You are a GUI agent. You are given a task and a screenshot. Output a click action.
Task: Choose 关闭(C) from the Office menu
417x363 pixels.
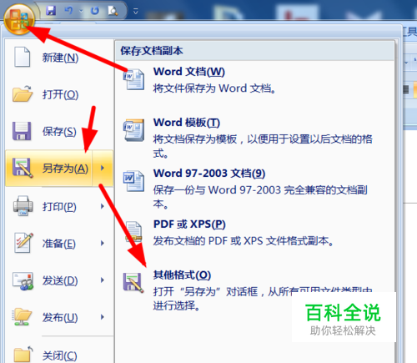(59, 355)
